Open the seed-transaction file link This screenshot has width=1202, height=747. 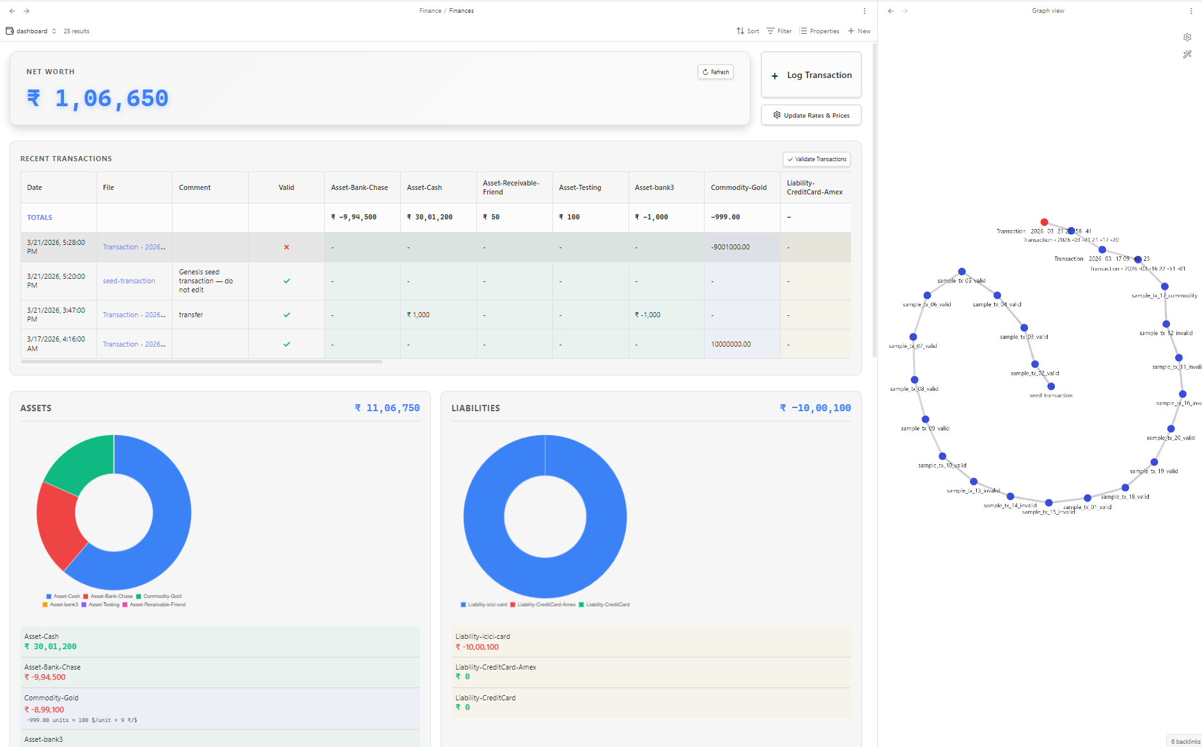coord(129,281)
